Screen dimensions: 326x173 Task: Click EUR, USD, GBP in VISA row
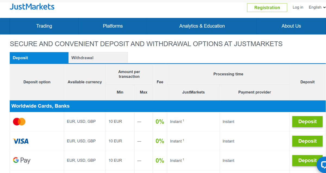[x=81, y=141]
